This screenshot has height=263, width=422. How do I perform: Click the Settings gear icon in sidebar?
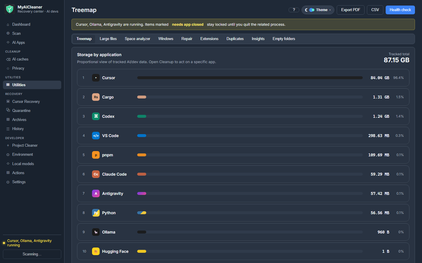[8, 182]
